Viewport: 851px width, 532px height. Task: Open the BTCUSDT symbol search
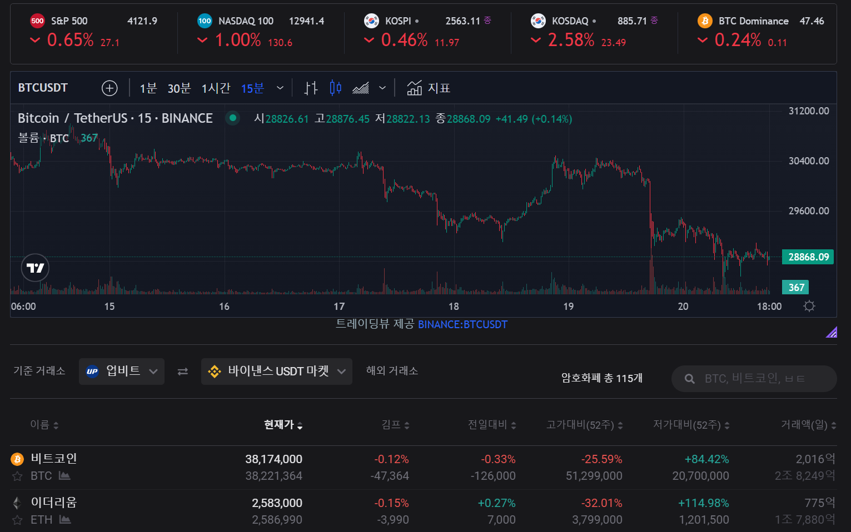click(43, 88)
